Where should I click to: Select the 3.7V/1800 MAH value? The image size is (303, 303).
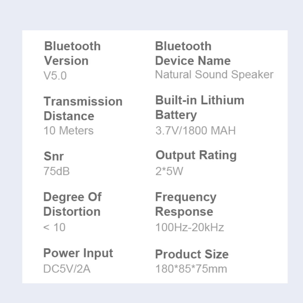point(195,131)
